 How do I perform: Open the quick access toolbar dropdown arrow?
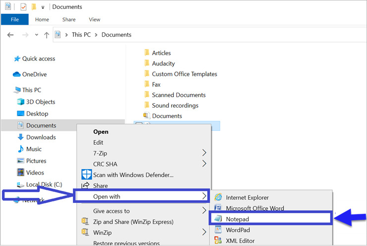point(43,7)
